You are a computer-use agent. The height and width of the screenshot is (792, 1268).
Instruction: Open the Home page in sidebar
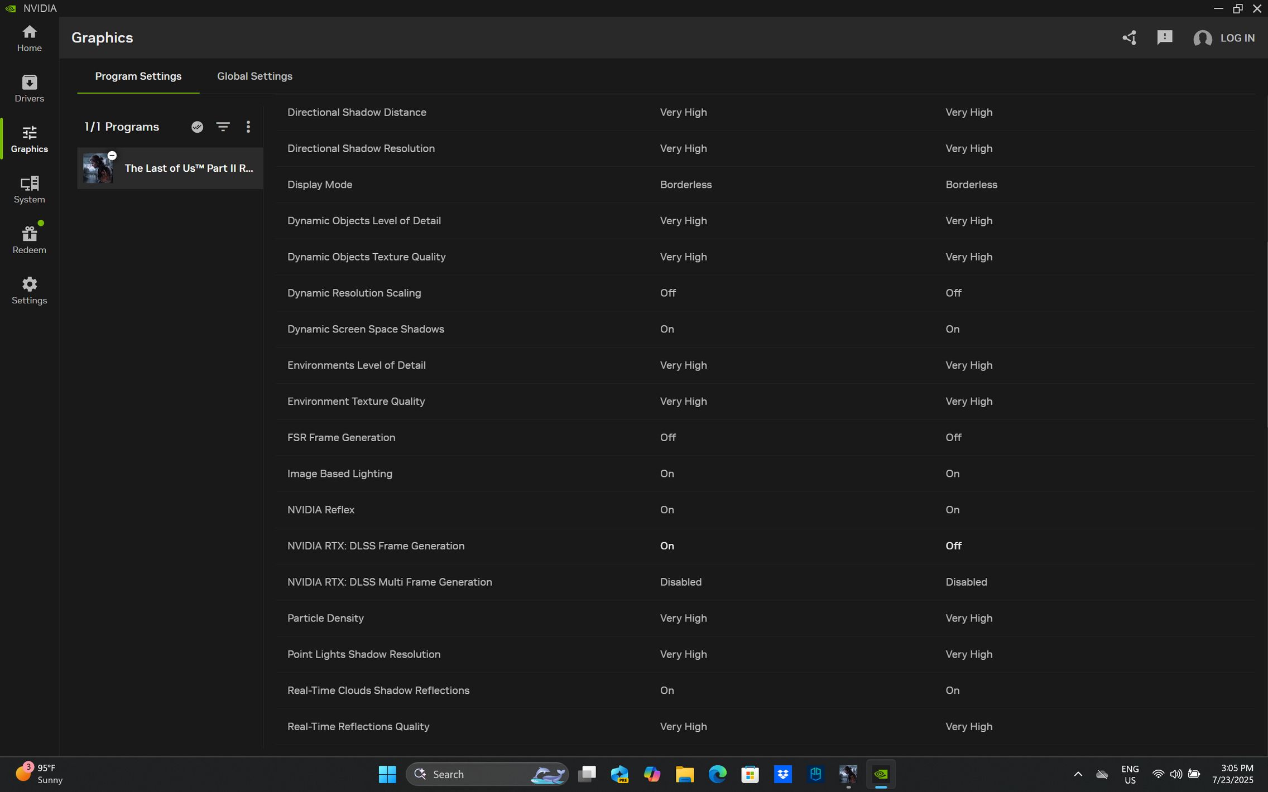[x=29, y=38]
